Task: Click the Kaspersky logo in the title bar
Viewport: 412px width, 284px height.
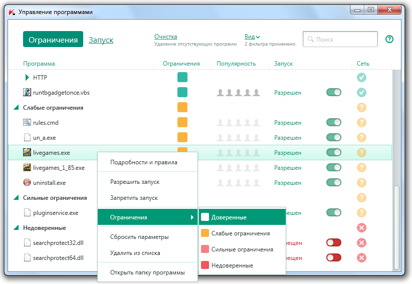Action: tap(12, 12)
